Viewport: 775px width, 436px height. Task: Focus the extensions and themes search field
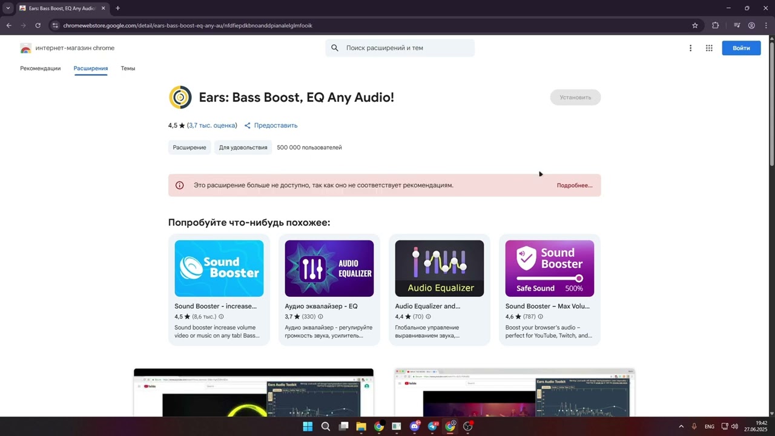click(400, 48)
